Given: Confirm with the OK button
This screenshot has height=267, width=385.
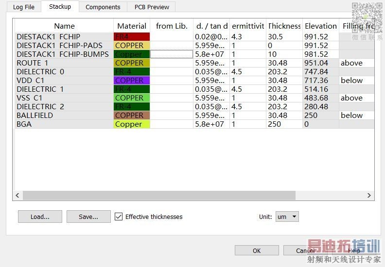Looking at the screenshot, I should pos(257,250).
